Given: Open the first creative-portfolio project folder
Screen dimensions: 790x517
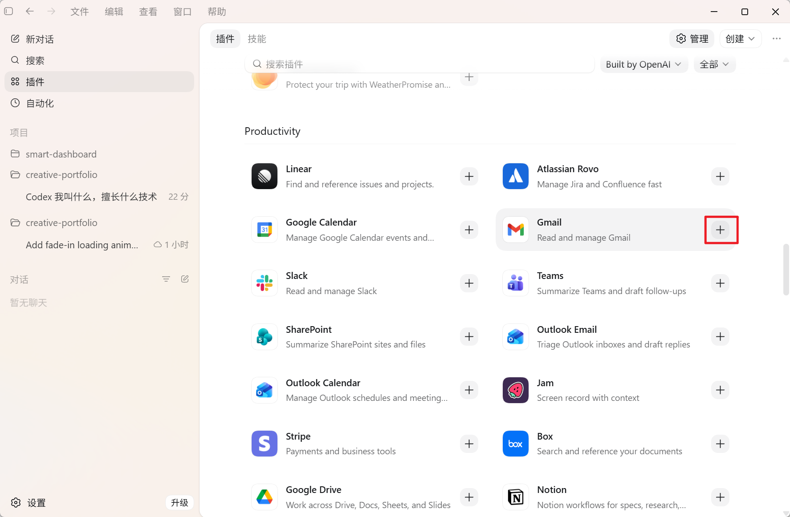Looking at the screenshot, I should pyautogui.click(x=99, y=174).
